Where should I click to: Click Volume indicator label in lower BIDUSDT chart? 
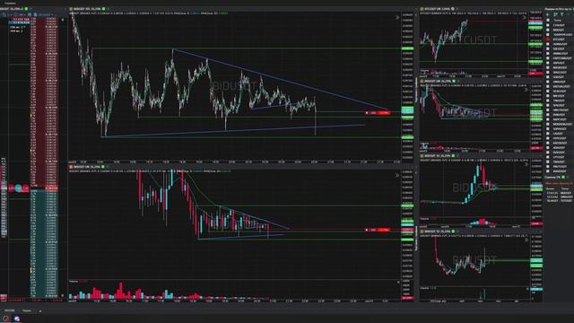[74, 281]
